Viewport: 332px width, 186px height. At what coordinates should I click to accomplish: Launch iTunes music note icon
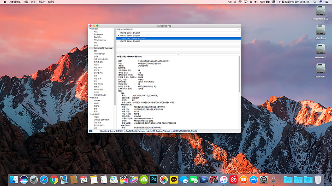pyautogui.click(x=224, y=180)
